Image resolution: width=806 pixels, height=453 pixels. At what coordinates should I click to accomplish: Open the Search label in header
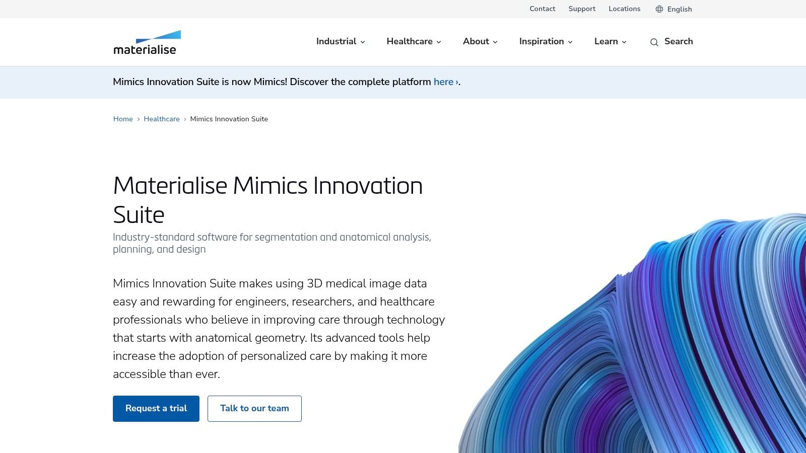[679, 41]
